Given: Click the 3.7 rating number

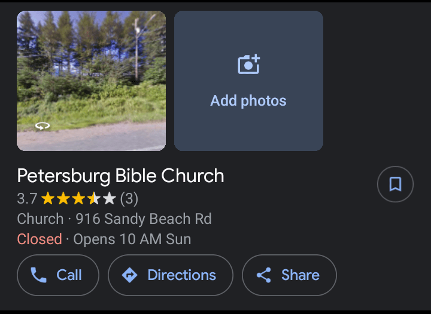Looking at the screenshot, I should point(27,198).
